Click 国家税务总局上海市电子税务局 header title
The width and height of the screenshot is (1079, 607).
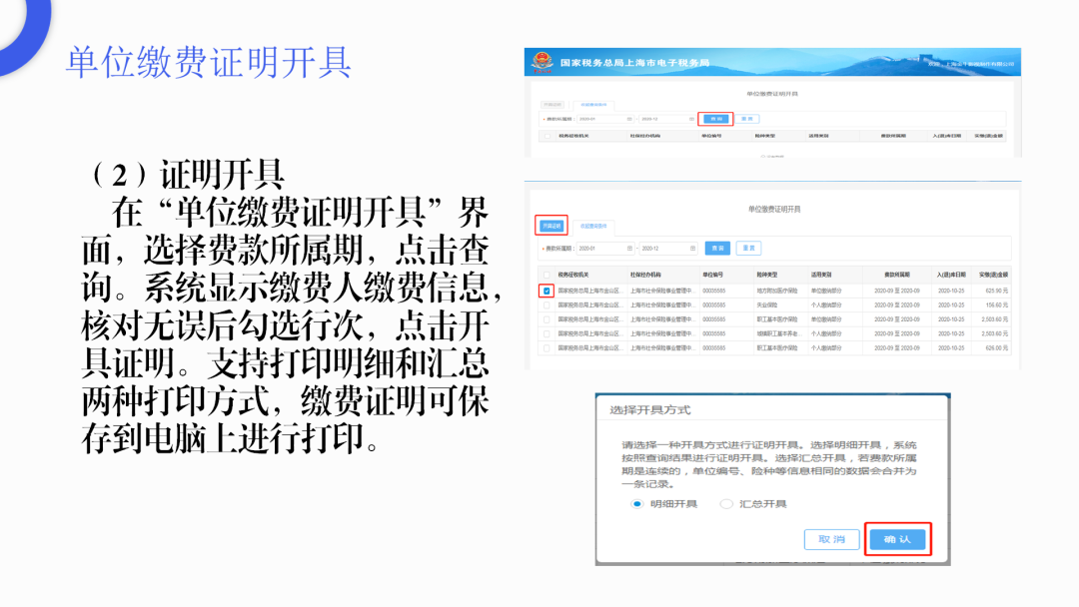[634, 63]
